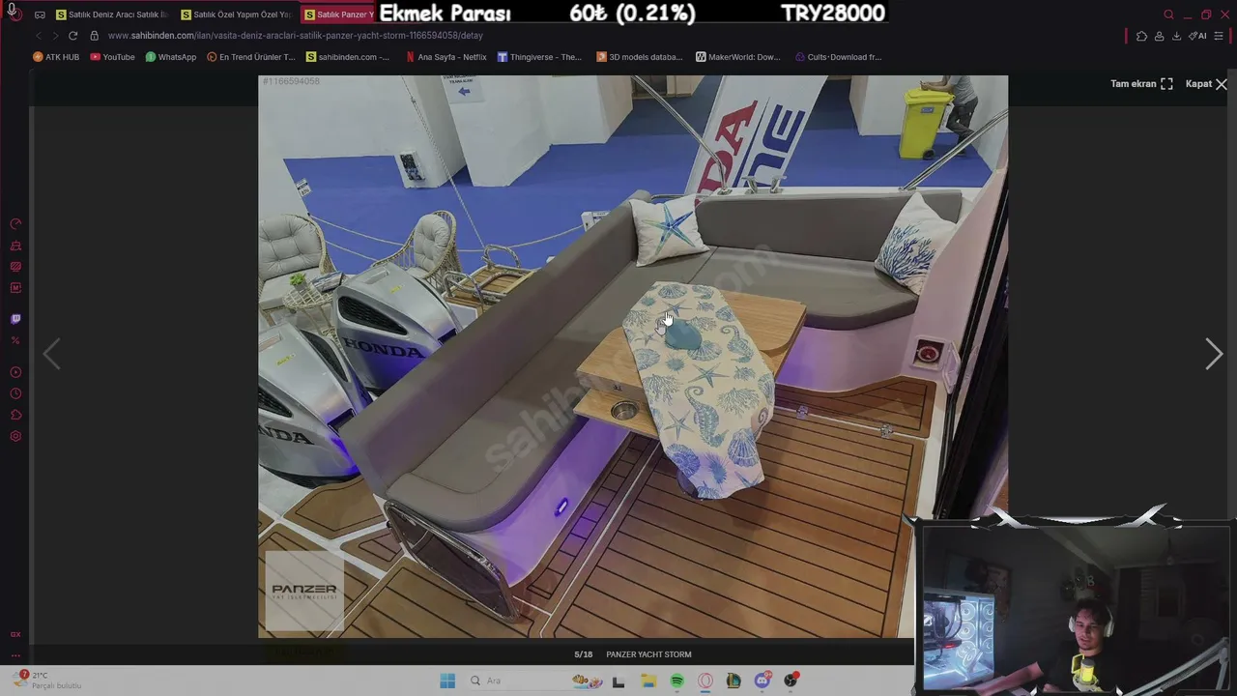
Task: Click the 5/18 photo counter
Action: pos(584,654)
